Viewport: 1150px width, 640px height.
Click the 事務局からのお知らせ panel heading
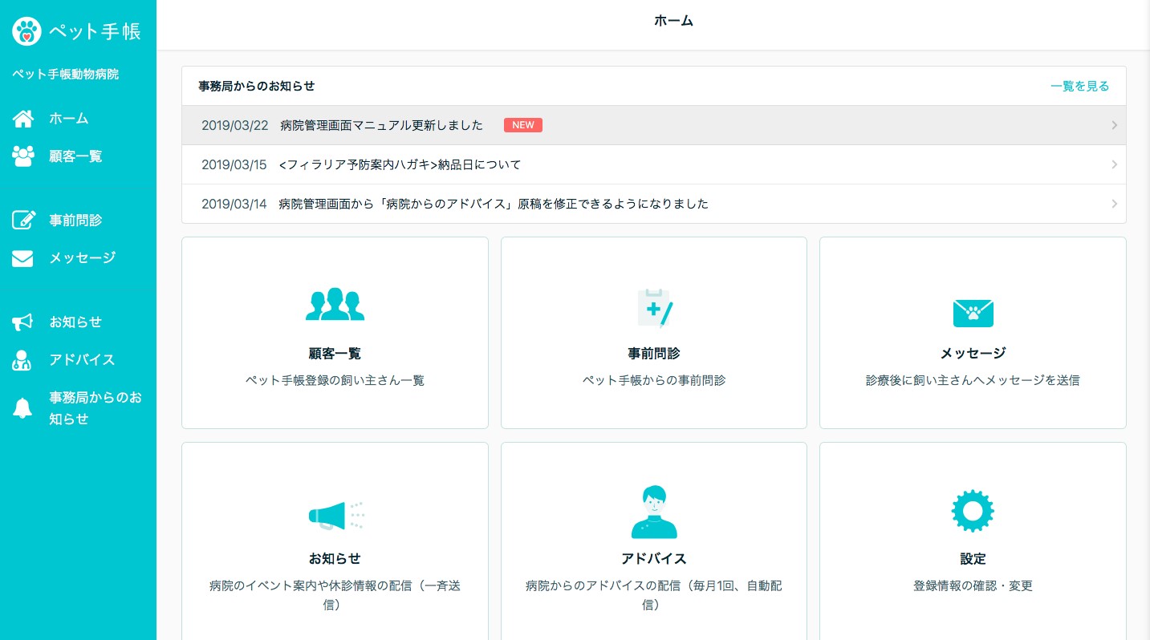(x=257, y=86)
